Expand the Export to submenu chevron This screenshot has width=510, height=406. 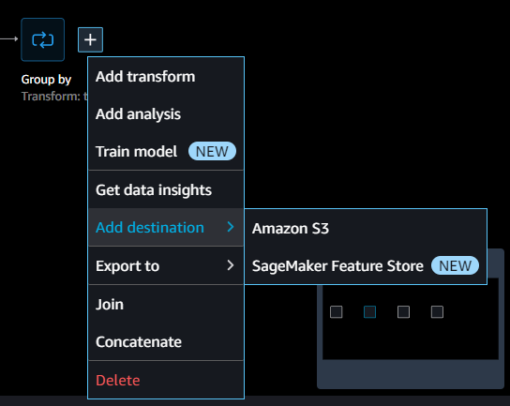[231, 265]
